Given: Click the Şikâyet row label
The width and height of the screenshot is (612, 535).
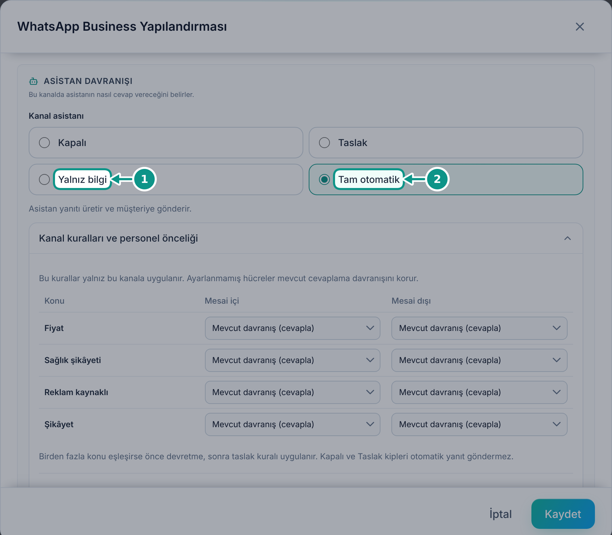Looking at the screenshot, I should 59,424.
